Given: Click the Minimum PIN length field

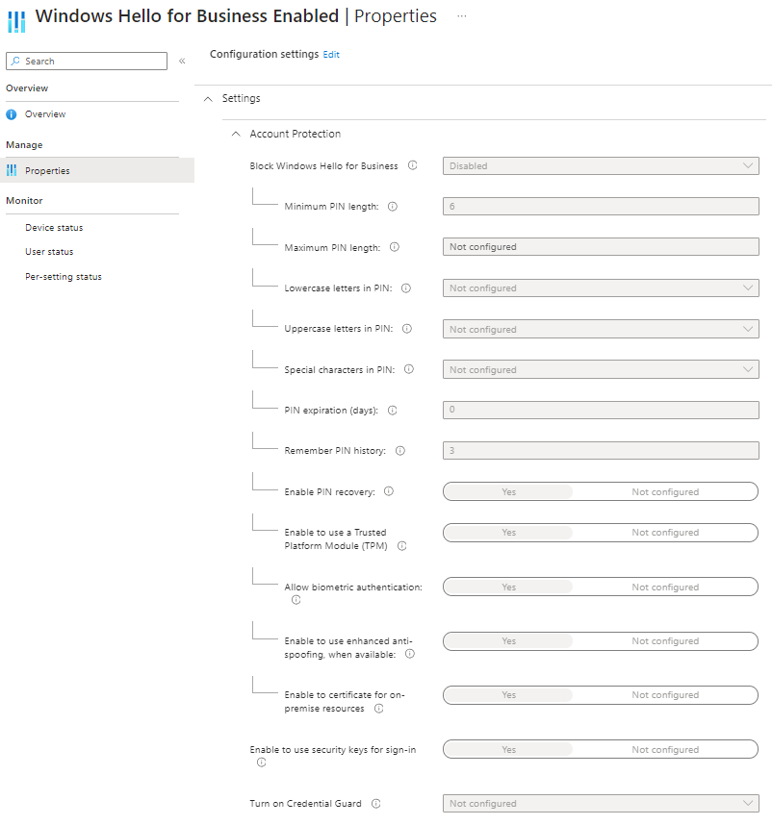Looking at the screenshot, I should (x=601, y=206).
